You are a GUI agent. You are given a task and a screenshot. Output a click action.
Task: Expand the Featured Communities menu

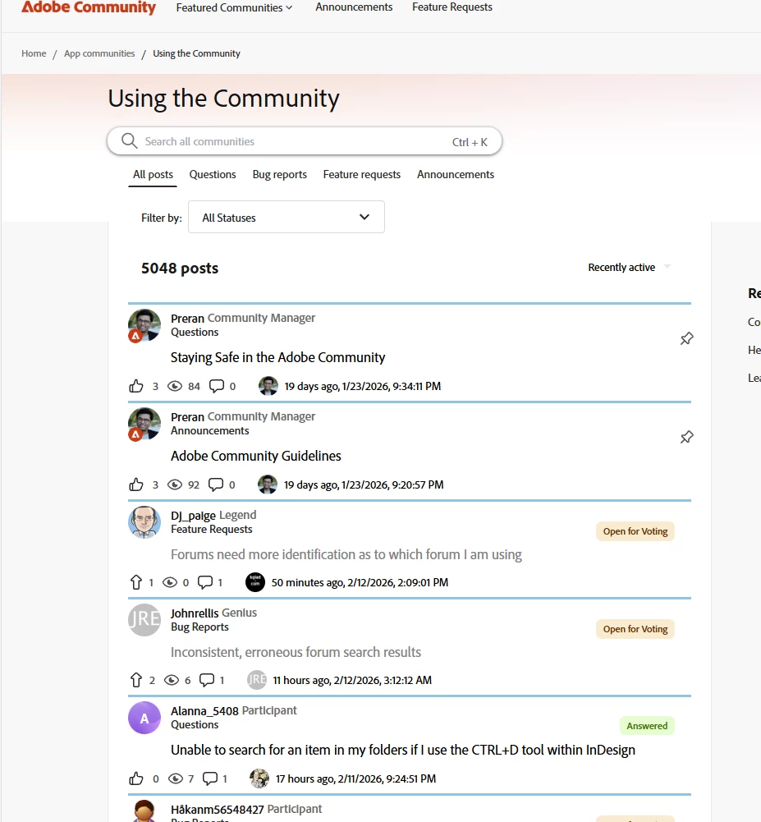(234, 8)
